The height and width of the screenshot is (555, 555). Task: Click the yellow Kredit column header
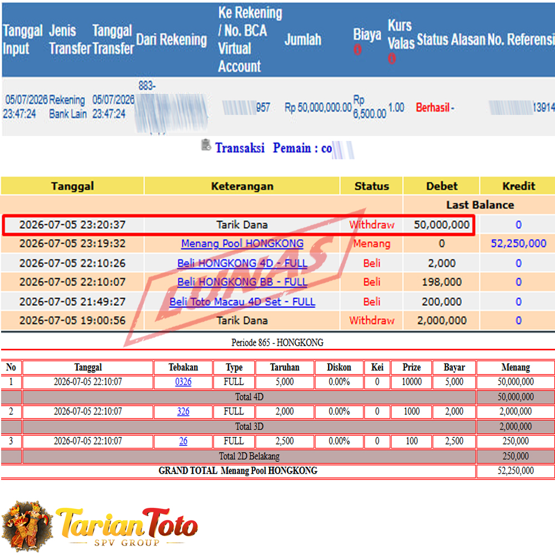click(x=518, y=186)
